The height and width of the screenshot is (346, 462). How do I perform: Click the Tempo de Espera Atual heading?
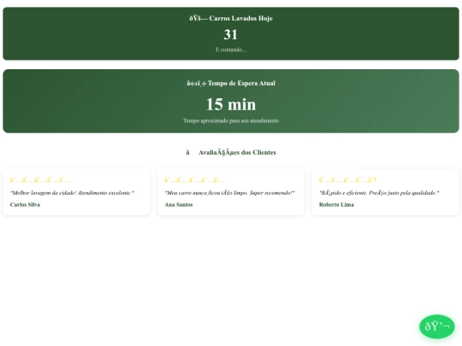coord(231,83)
